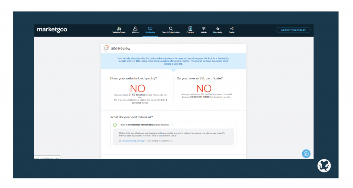Screen dimensions: 353x188
Task: Open comment bubble next to broken link item
Action: tap(173, 124)
